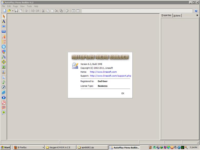The image size is (200, 150).
Task: Select the Internet Explorer web browser tool
Action: (4, 92)
